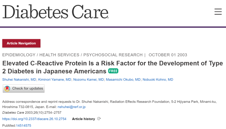Open the DOI link for this article
Screen dimensions: 226x129
[x=34, y=119]
